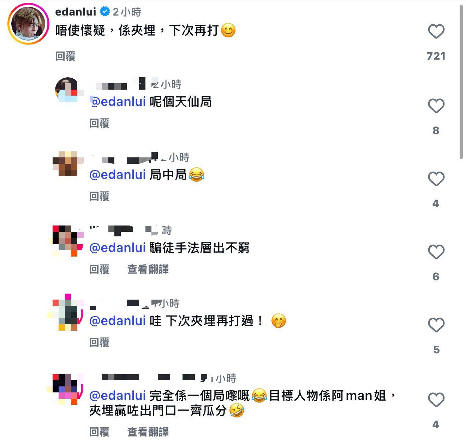Reply to the 下次夾埋再打過 comment
The width and height of the screenshot is (466, 445).
coord(99,342)
